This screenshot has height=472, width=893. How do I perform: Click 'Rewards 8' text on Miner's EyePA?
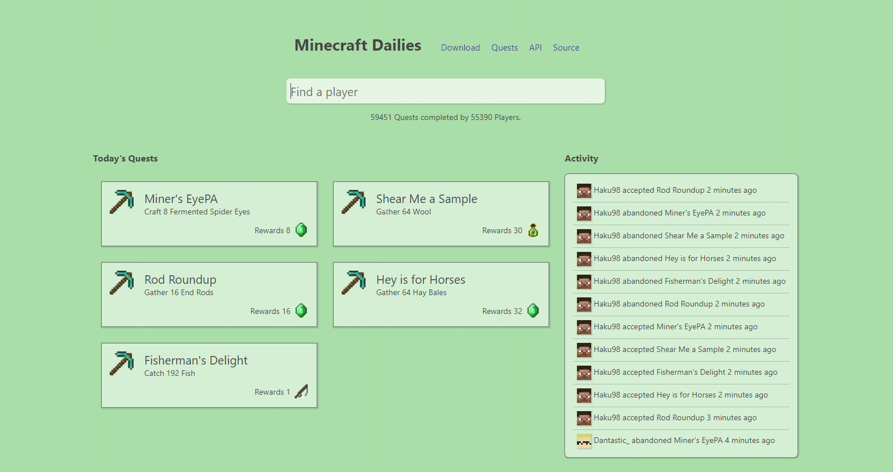click(272, 230)
